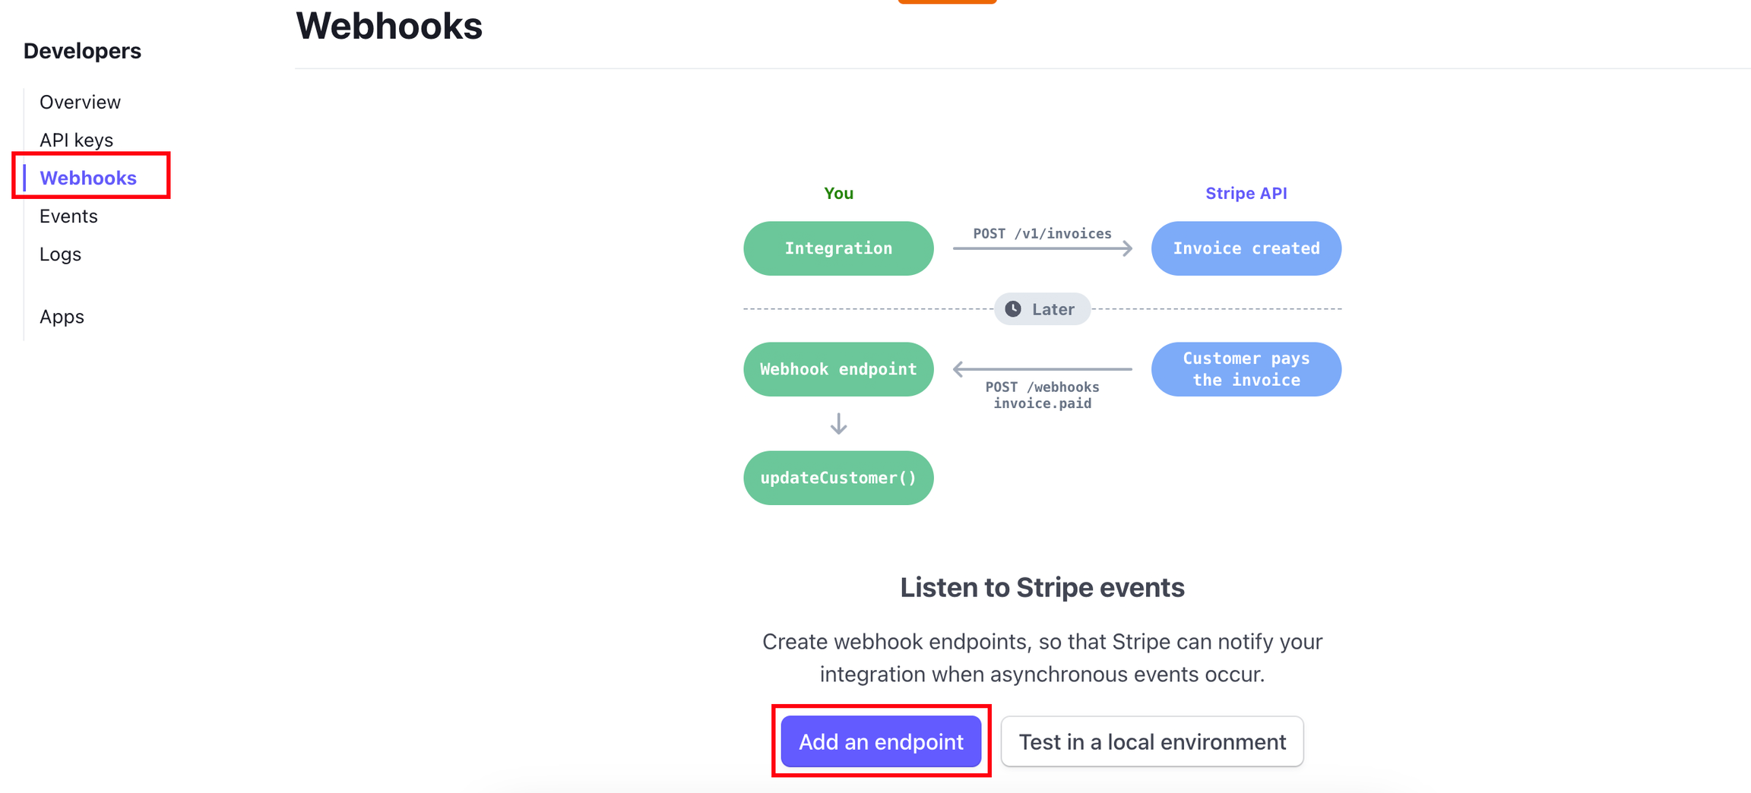
Task: Open the Overview section in Developers sidebar
Action: (x=80, y=102)
